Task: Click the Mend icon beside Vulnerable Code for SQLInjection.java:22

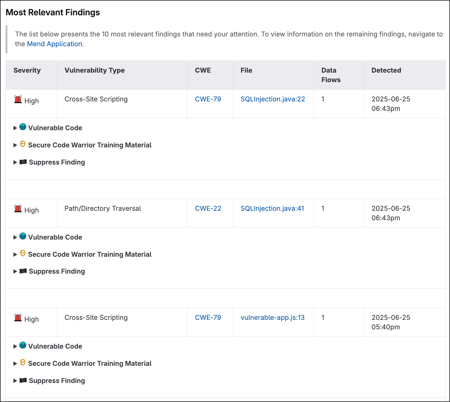Action: tap(23, 127)
